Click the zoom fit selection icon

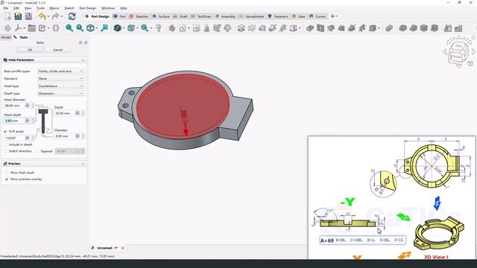pyautogui.click(x=80, y=28)
